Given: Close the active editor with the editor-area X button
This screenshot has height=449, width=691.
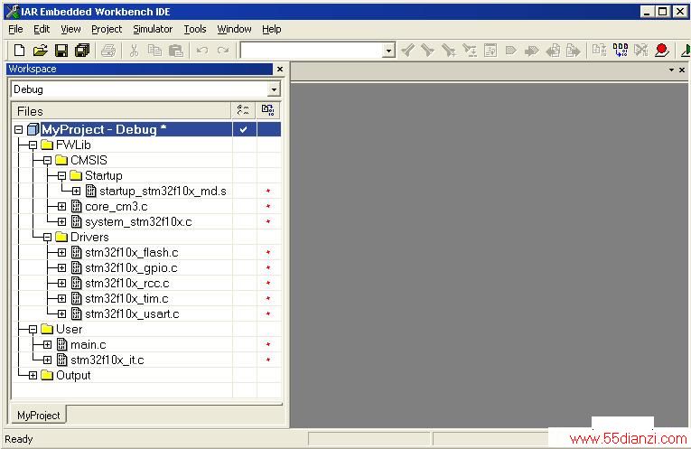Looking at the screenshot, I should (x=682, y=70).
